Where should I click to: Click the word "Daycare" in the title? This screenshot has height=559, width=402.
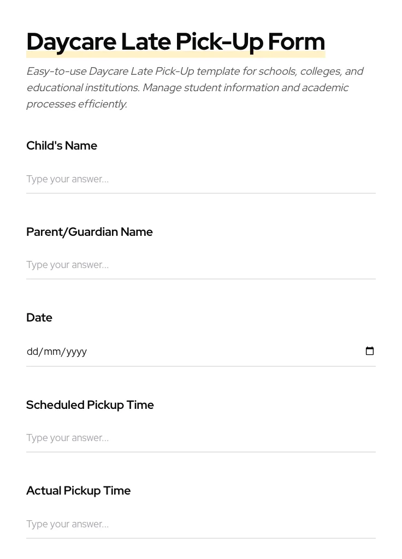(x=71, y=41)
